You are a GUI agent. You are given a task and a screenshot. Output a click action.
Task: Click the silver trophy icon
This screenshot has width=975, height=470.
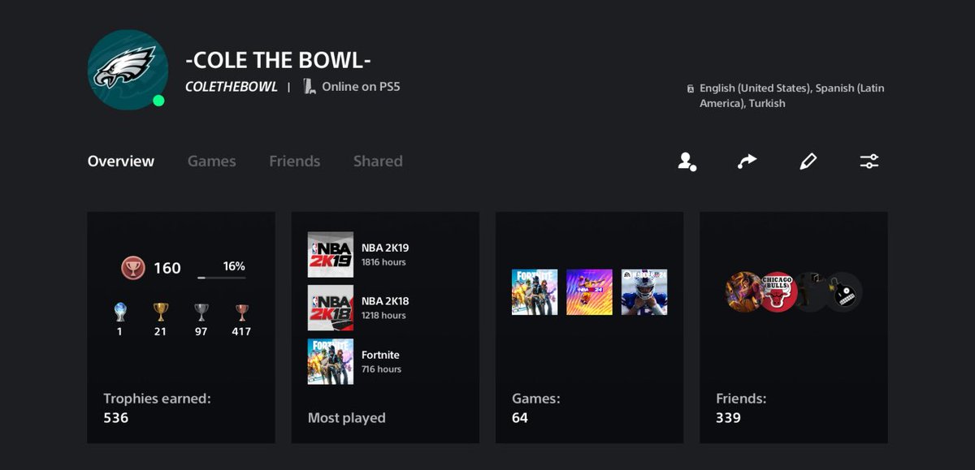pos(201,313)
